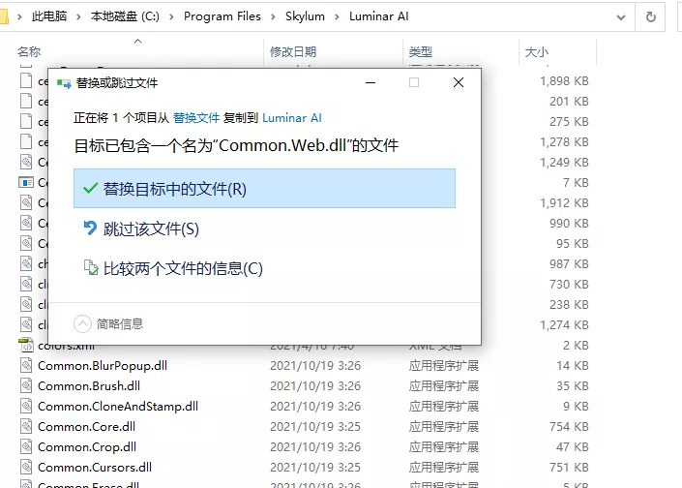Click file icon in the 275 KB row
The height and width of the screenshot is (488, 682).
pos(26,121)
